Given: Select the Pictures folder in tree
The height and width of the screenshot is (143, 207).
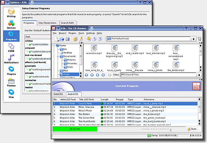Looking at the screenshot, I should 70,60.
